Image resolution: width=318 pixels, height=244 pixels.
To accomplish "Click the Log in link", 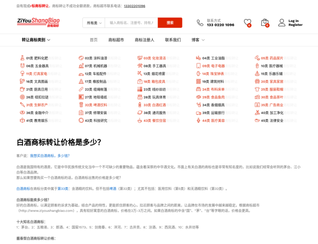I will point(294,21).
